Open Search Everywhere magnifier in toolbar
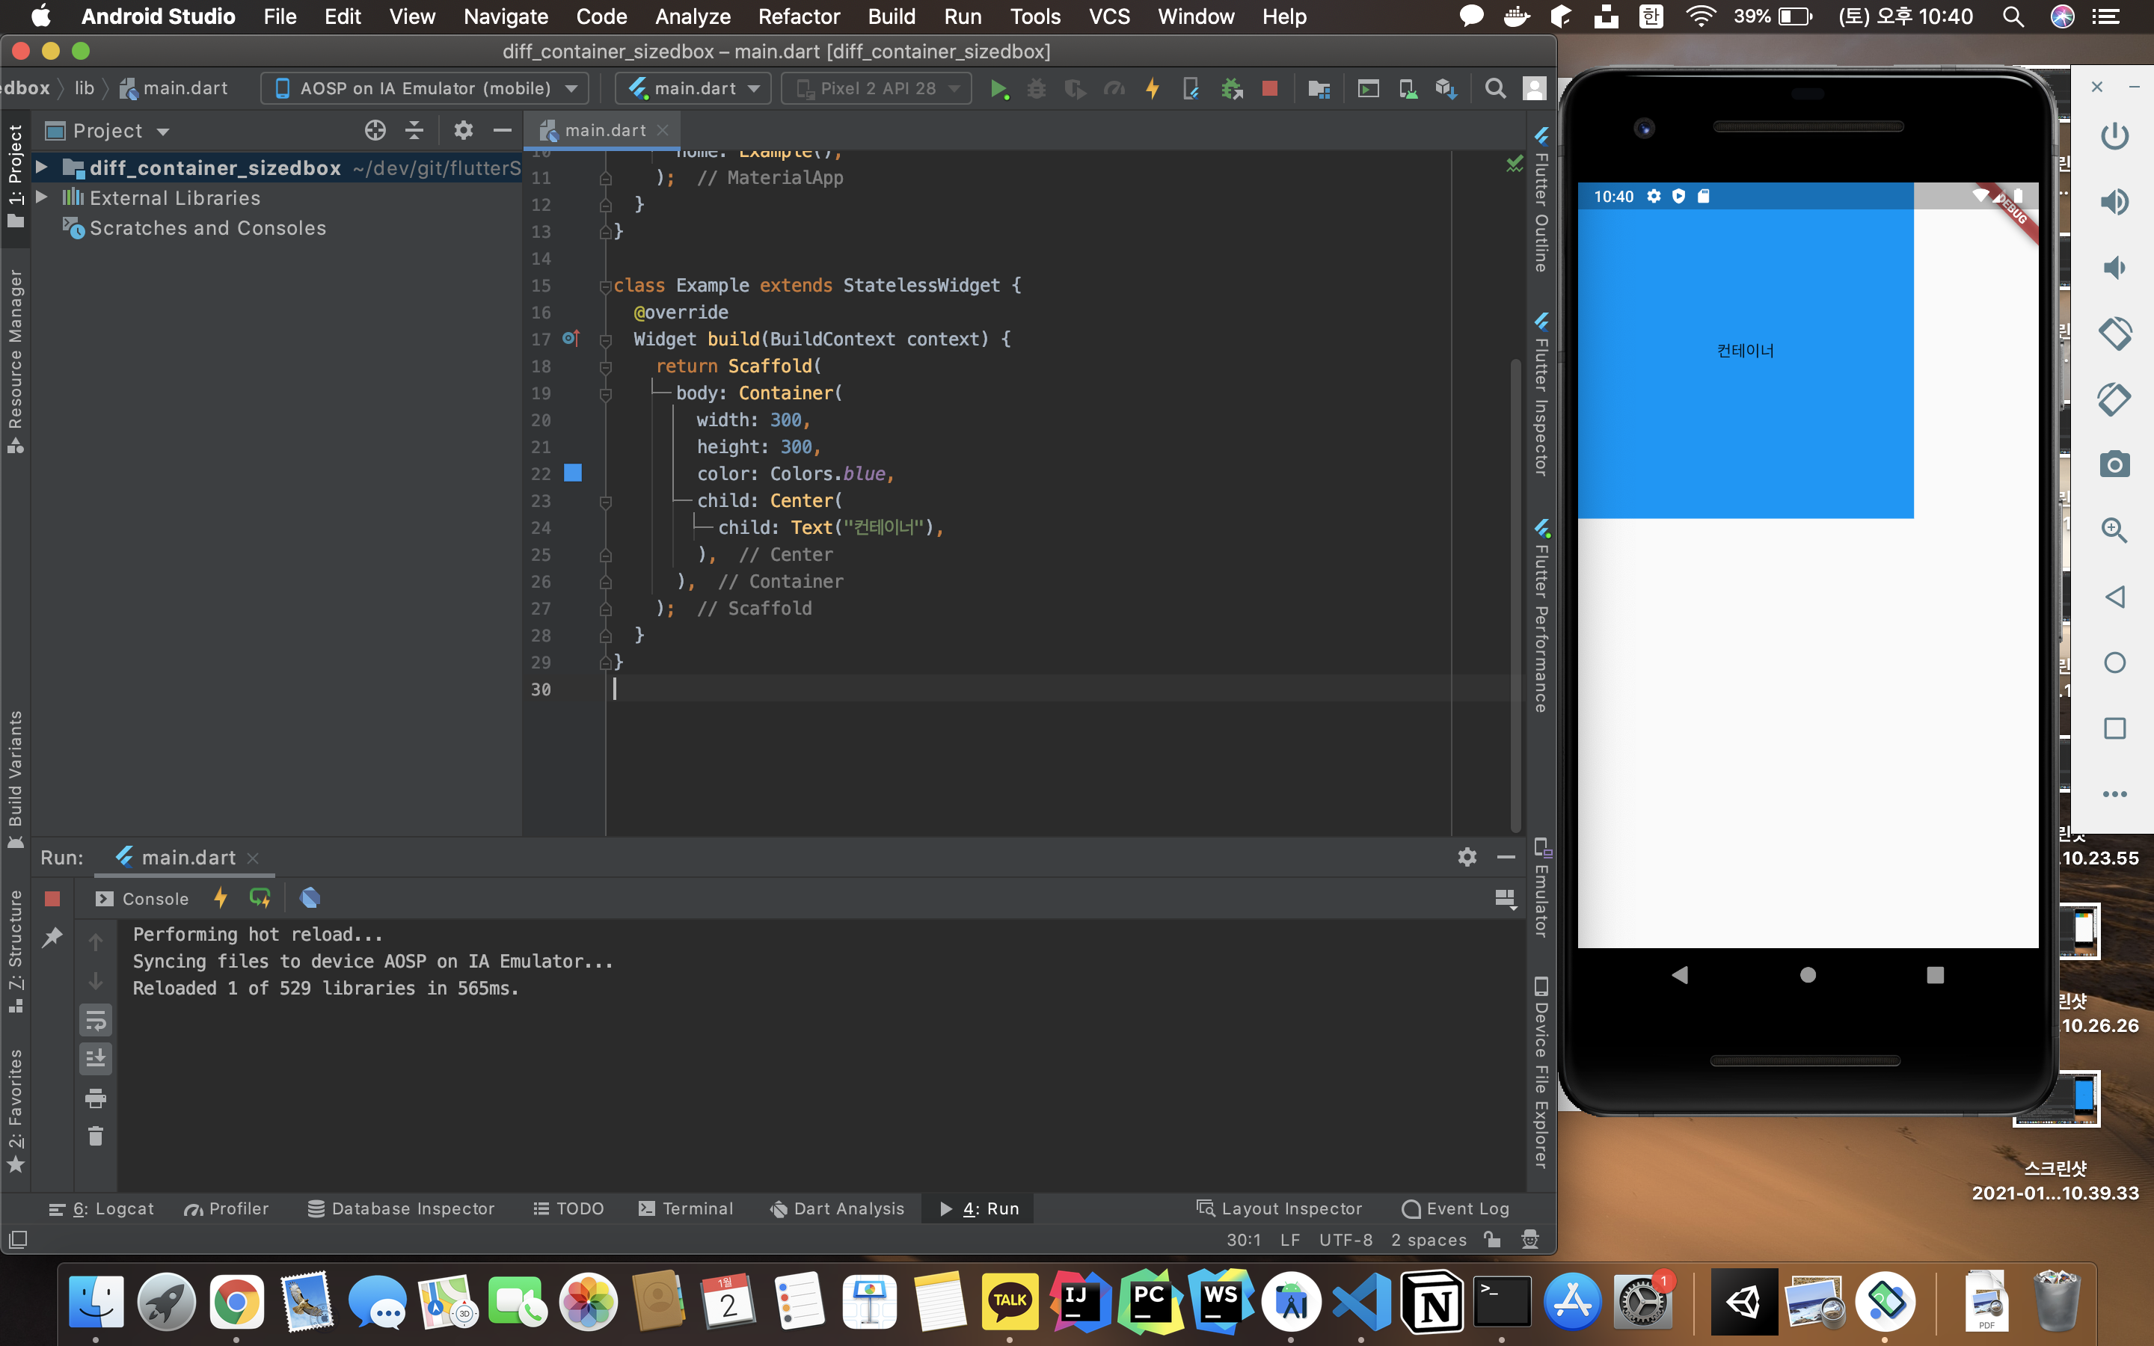2154x1346 pixels. click(1495, 88)
